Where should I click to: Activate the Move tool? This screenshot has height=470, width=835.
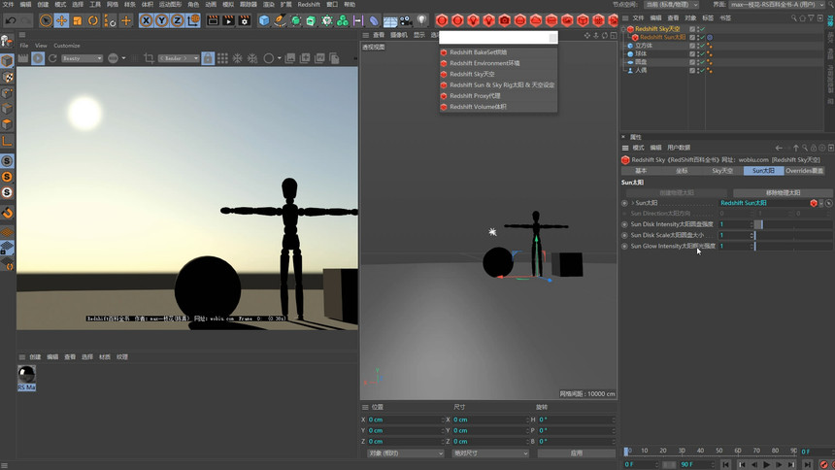coord(62,20)
